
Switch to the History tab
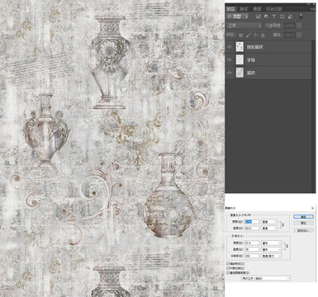click(274, 9)
